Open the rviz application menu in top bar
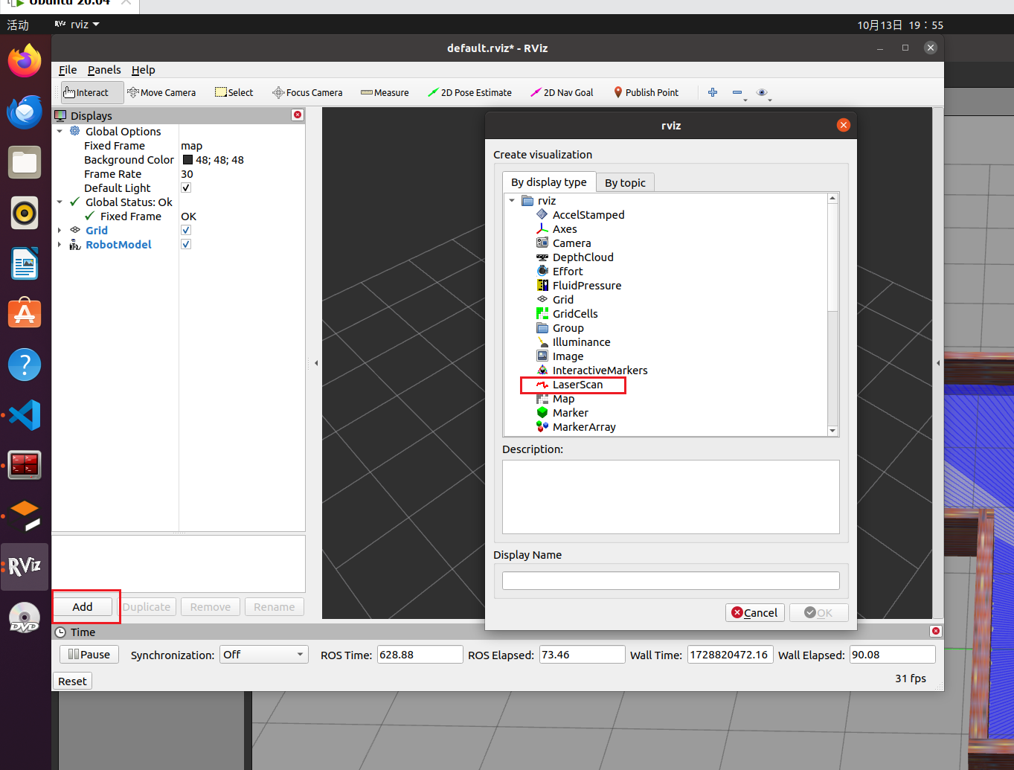The width and height of the screenshot is (1014, 770). click(x=77, y=25)
